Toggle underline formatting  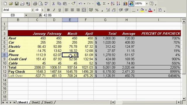(60, 10)
